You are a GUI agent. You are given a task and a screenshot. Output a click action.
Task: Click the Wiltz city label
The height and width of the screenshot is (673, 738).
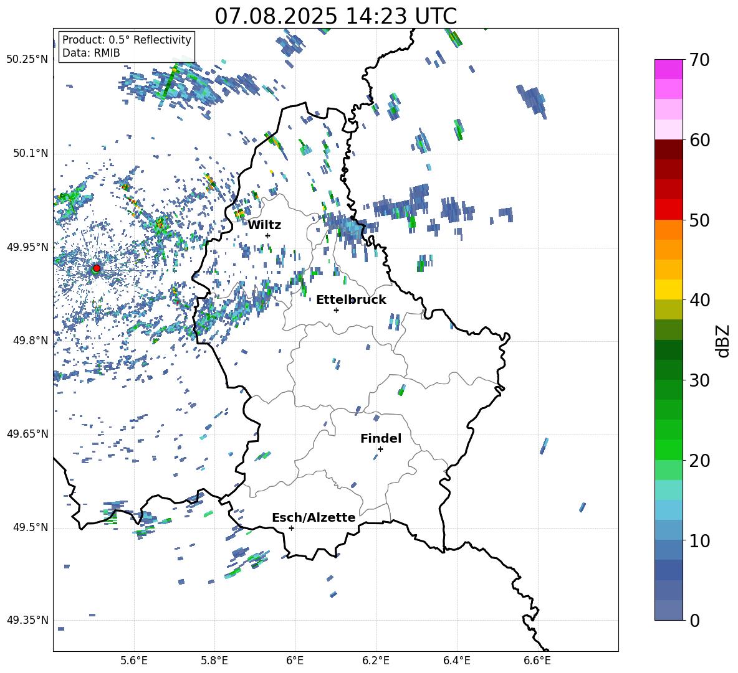[264, 225]
